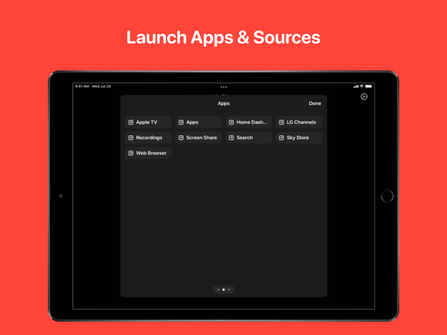Viewport: 447px width, 335px height.
Task: Tap the Wi-Fi status icon
Action: [x=361, y=87]
